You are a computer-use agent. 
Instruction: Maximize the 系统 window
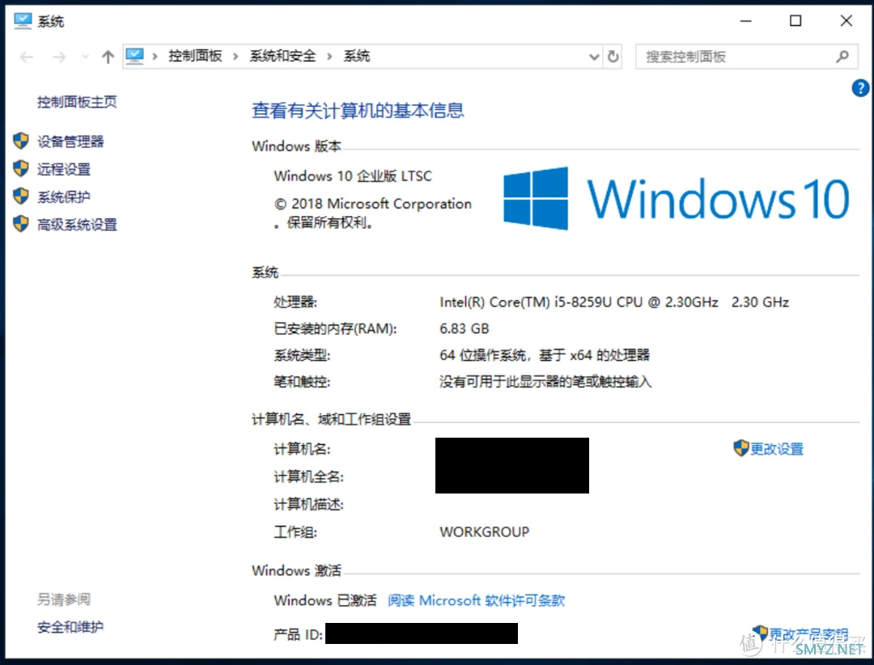[796, 21]
